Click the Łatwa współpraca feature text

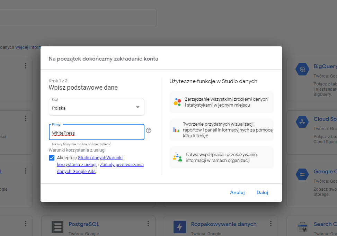pos(221,157)
